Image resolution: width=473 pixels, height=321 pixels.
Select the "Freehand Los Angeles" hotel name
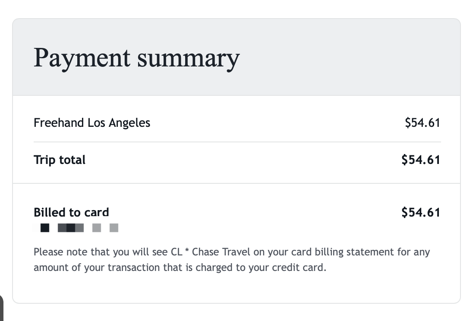tap(92, 123)
